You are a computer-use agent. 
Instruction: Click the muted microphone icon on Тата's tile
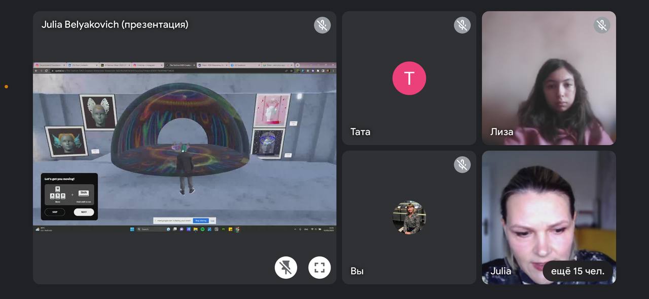pyautogui.click(x=462, y=25)
